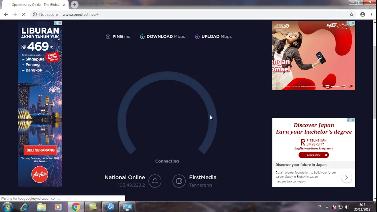This screenshot has height=212, width=377.
Task: Click the globe icon beside FirstMedia
Action: pyautogui.click(x=179, y=181)
